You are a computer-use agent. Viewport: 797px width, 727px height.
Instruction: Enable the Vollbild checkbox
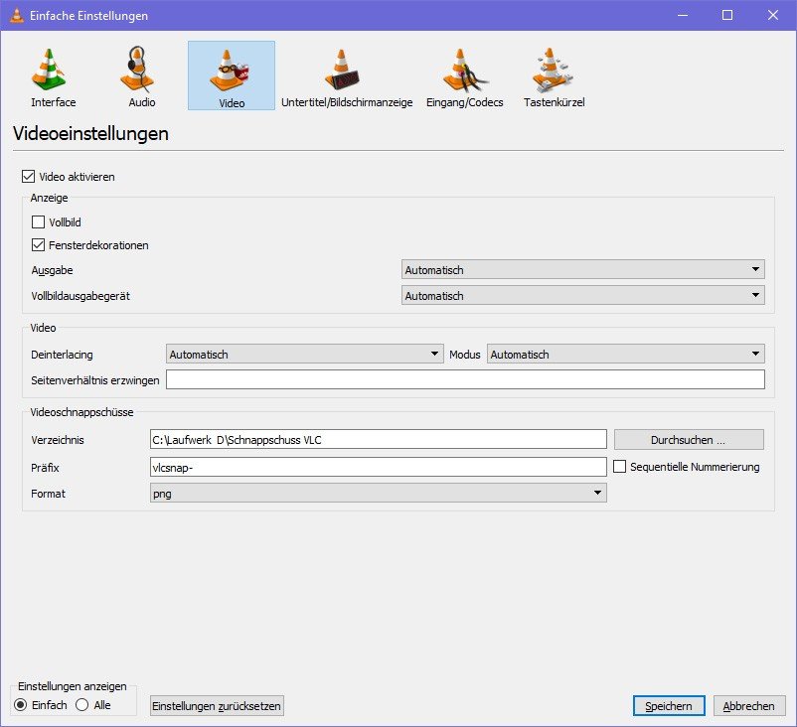coord(38,222)
